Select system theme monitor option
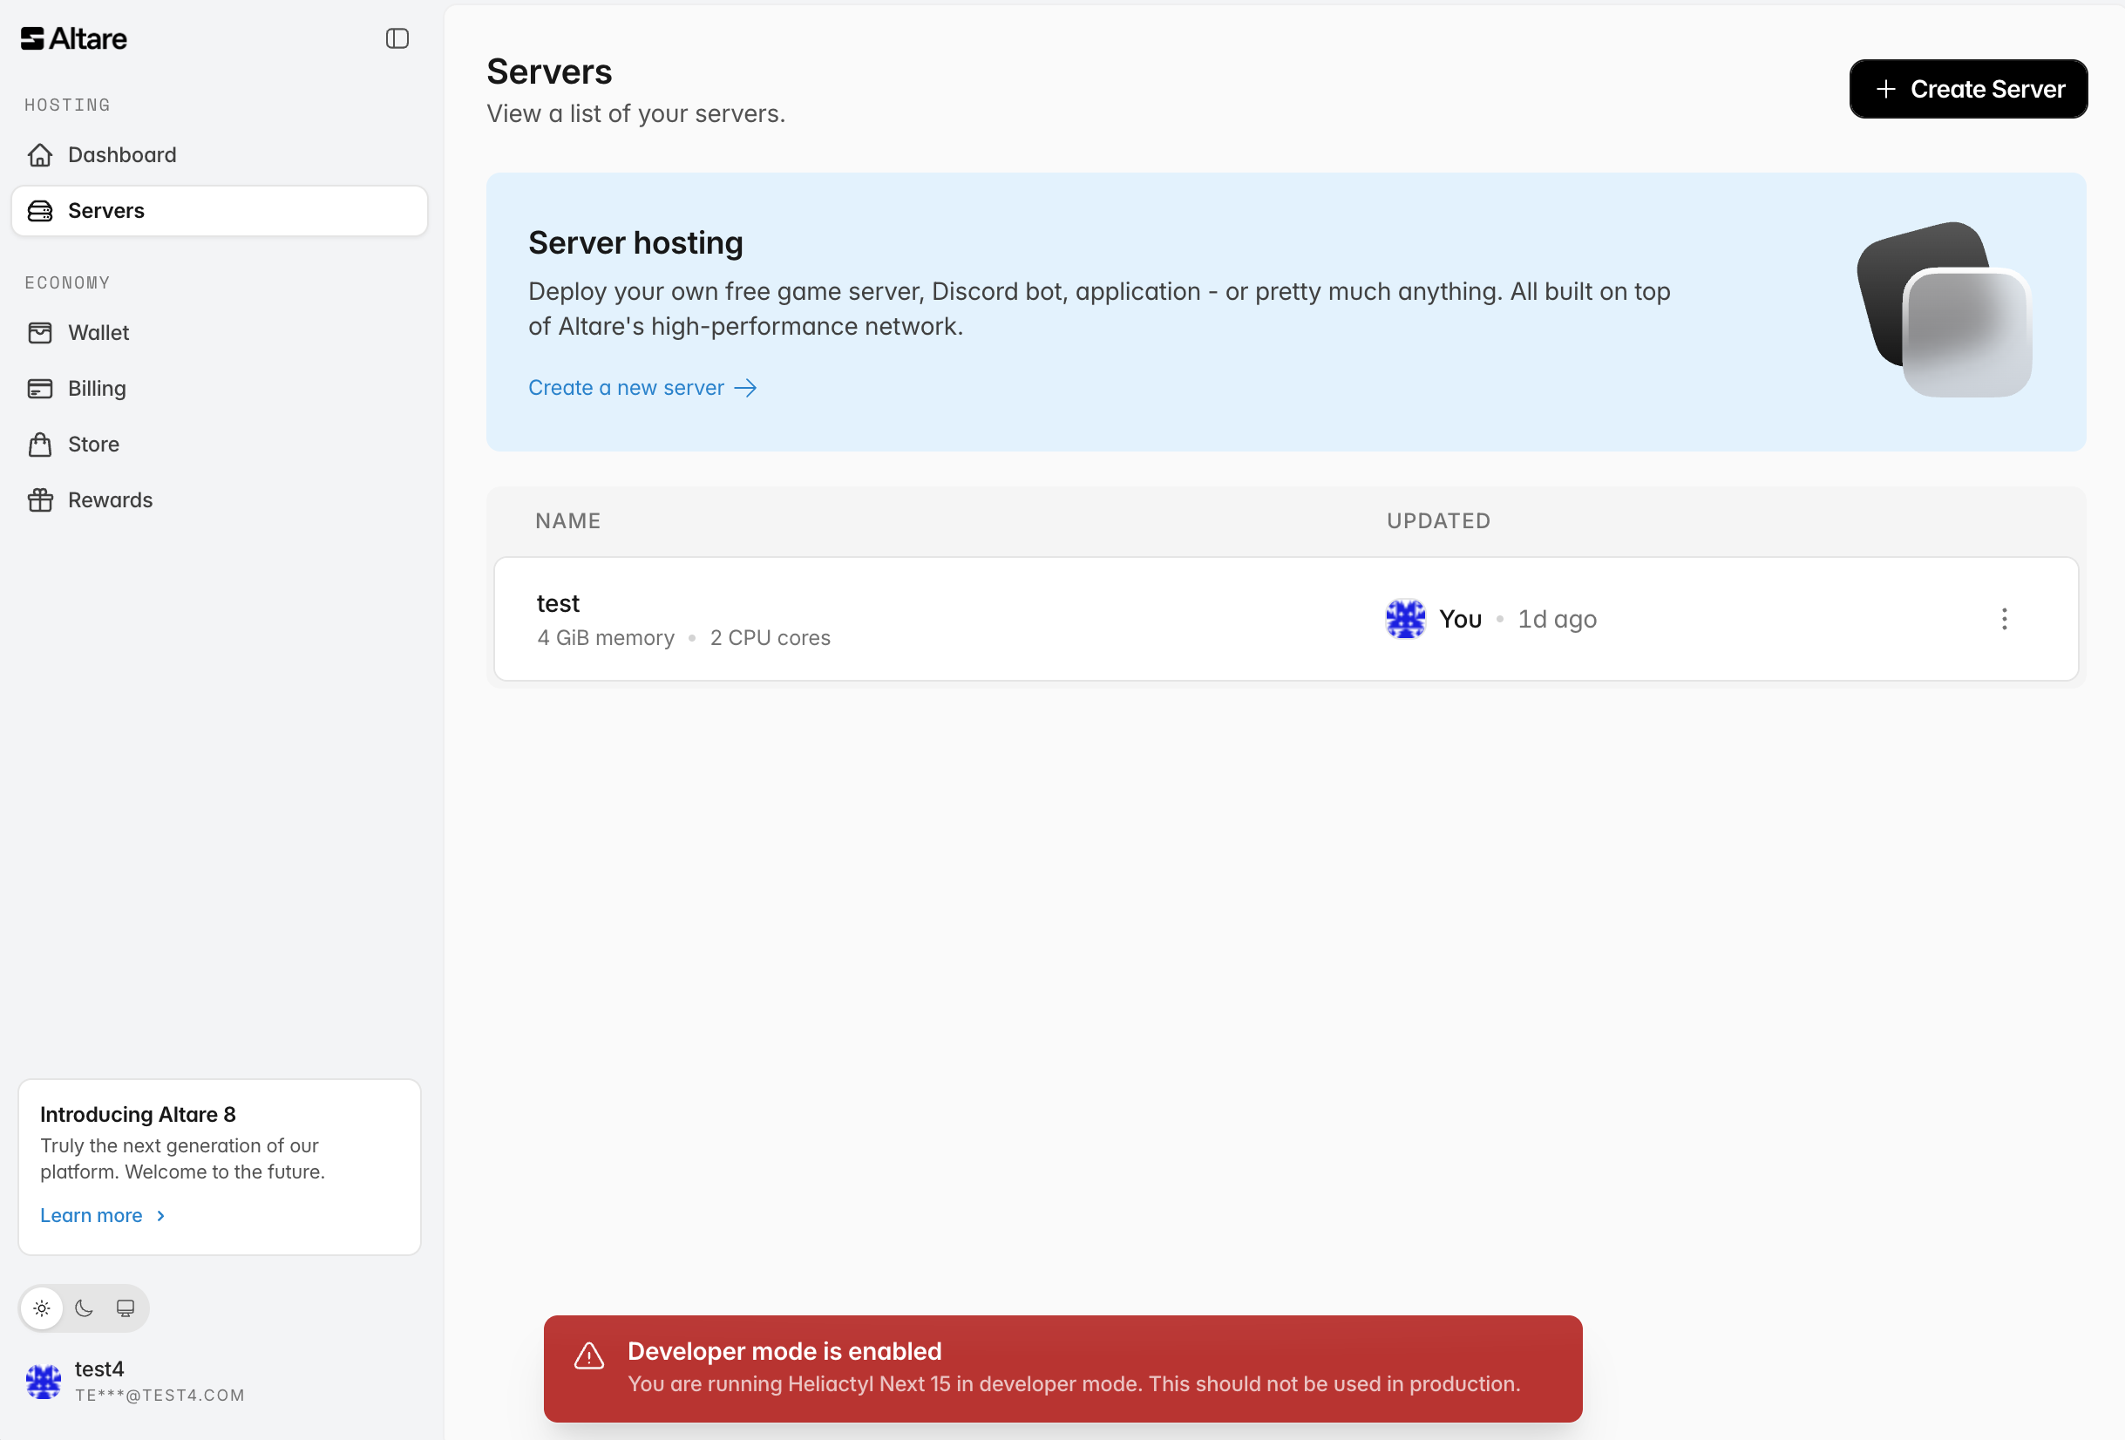Viewport: 2125px width, 1440px height. [x=126, y=1308]
